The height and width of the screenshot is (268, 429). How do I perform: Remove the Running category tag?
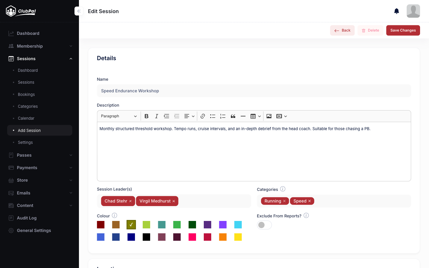(x=285, y=201)
